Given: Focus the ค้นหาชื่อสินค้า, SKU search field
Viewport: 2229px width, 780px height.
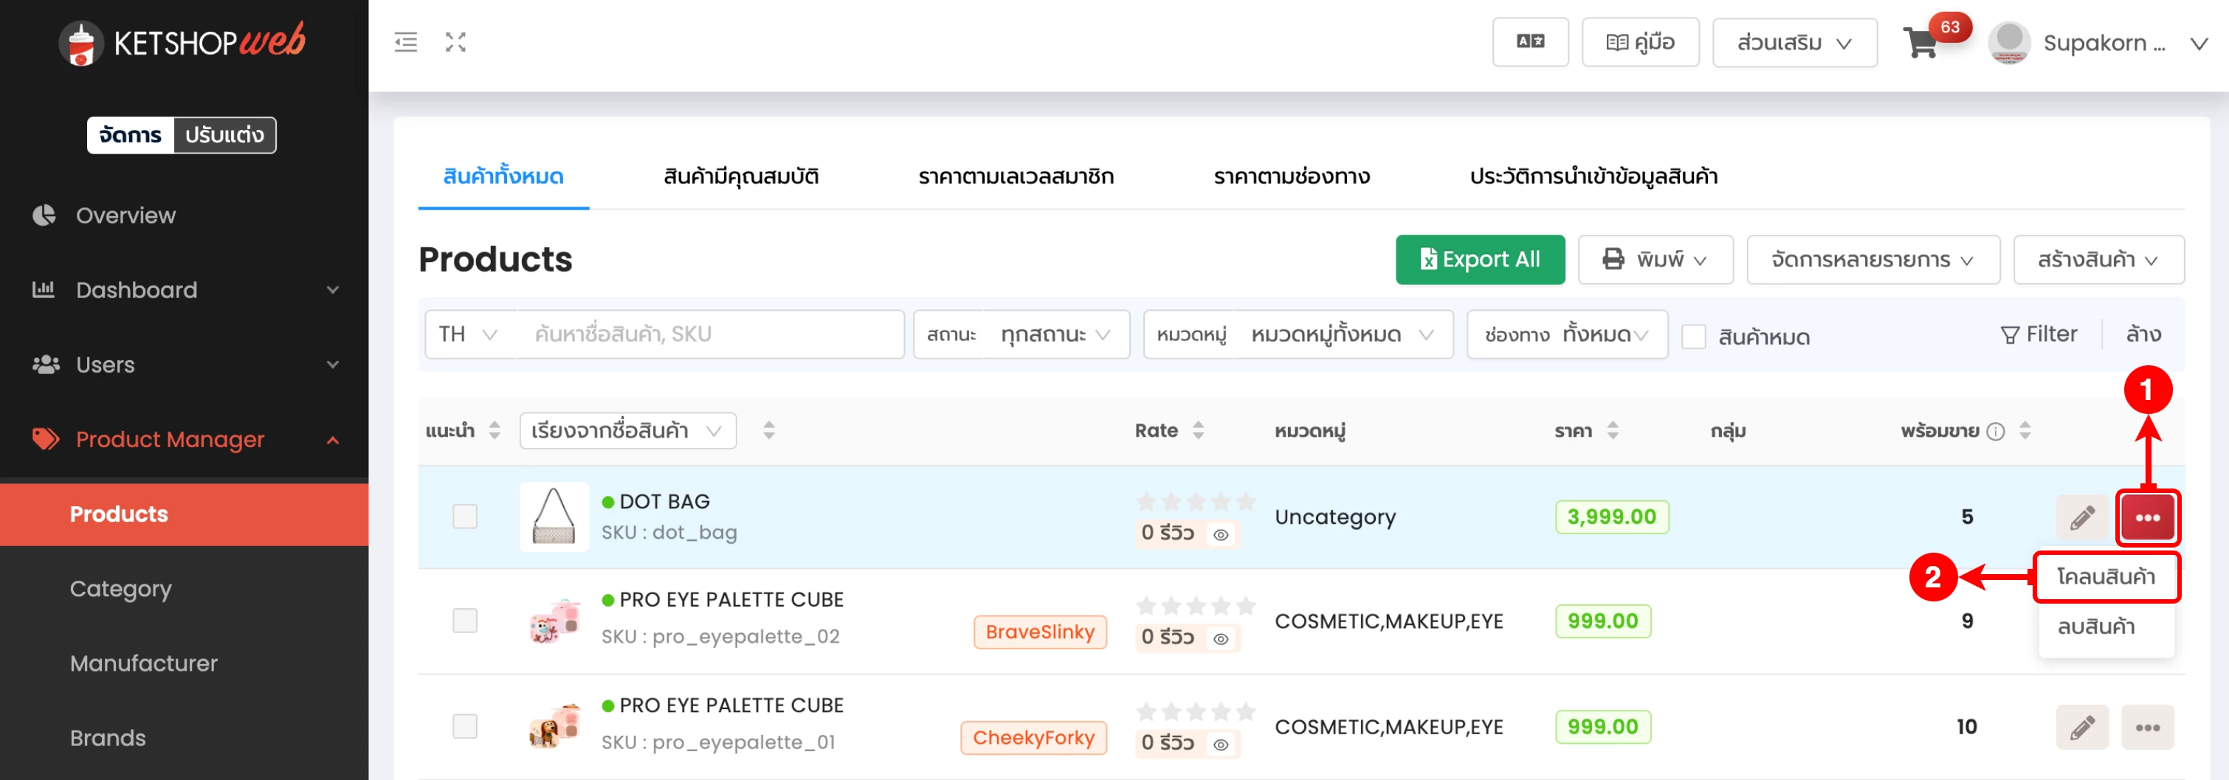Looking at the screenshot, I should point(709,334).
